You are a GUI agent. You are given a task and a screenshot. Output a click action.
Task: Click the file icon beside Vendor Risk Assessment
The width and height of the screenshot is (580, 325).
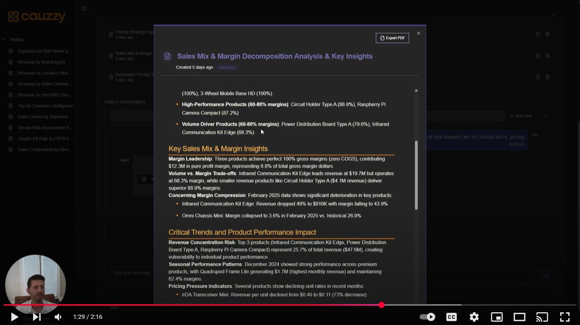click(11, 128)
